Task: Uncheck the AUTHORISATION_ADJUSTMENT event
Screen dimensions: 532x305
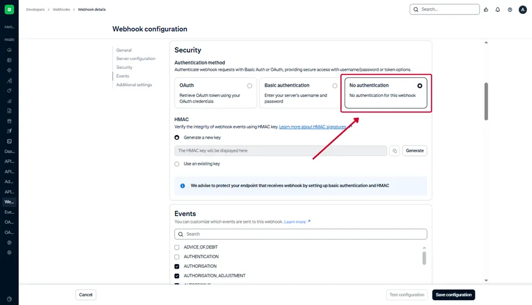Action: 177,276
